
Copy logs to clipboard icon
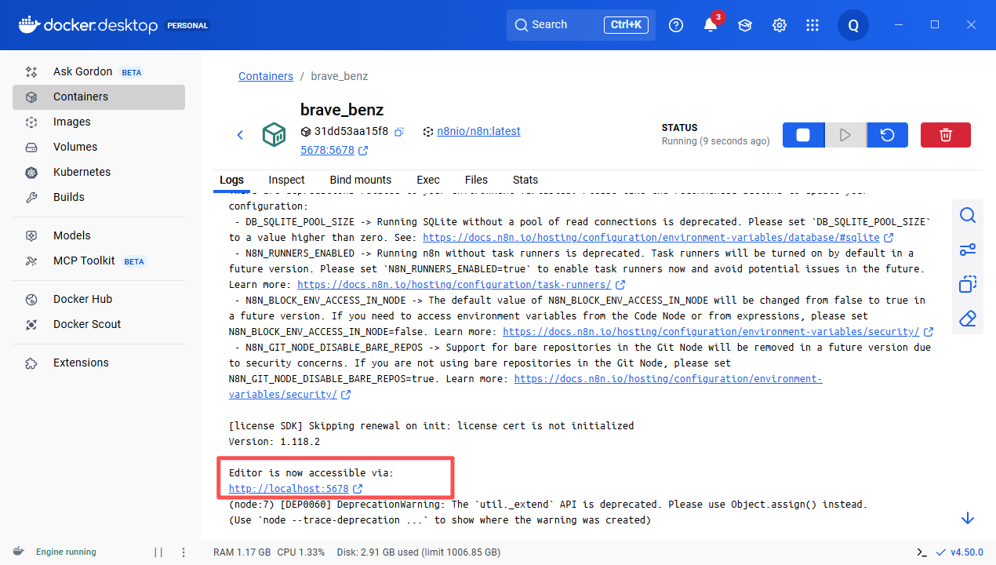point(968,284)
